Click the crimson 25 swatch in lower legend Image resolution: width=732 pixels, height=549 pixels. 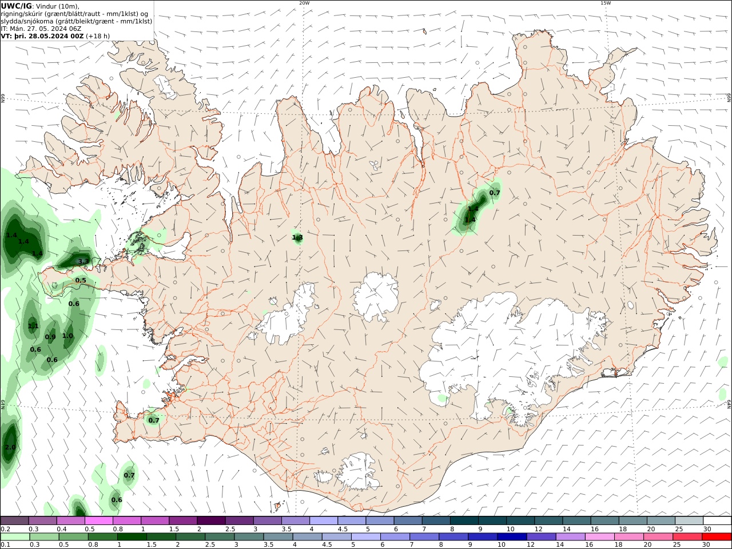coord(687,537)
